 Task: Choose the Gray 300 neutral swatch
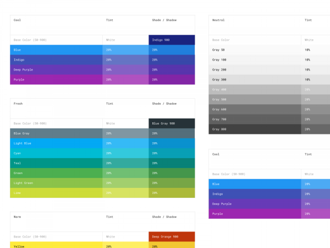click(255, 79)
